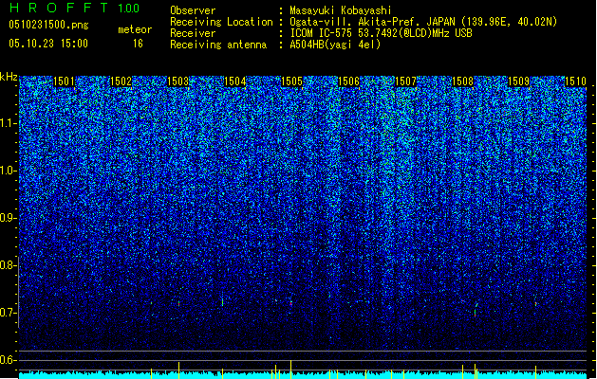Image resolution: width=597 pixels, height=379 pixels.
Task: Click the 1510 time marker
Action: [x=575, y=81]
